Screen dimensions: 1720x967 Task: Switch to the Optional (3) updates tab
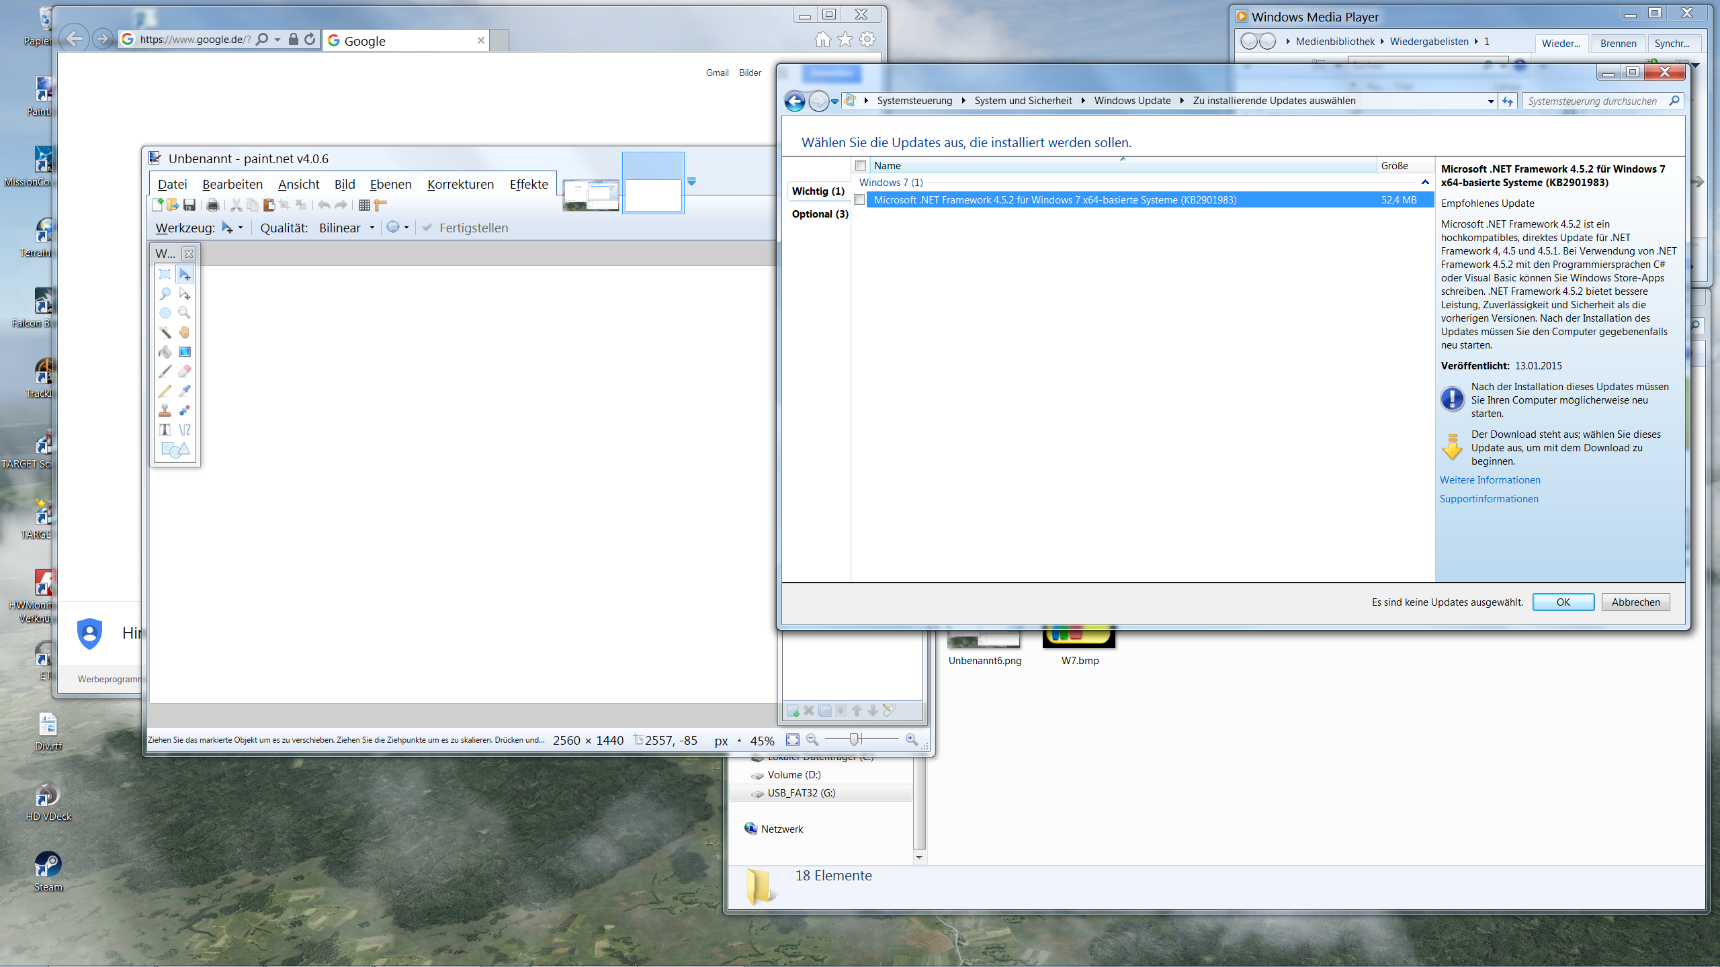(x=818, y=214)
